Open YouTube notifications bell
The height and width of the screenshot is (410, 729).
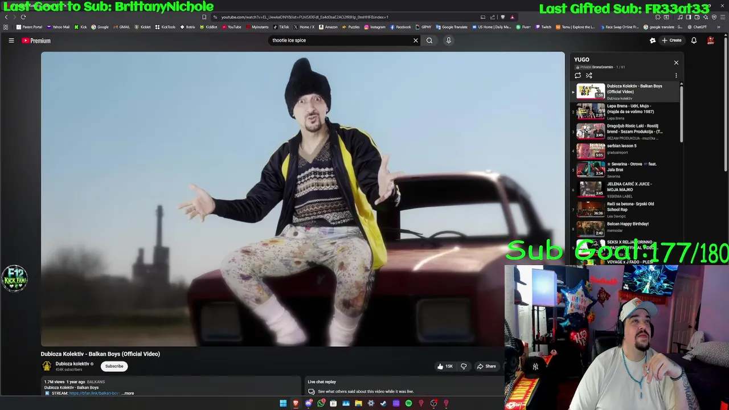[x=694, y=40]
